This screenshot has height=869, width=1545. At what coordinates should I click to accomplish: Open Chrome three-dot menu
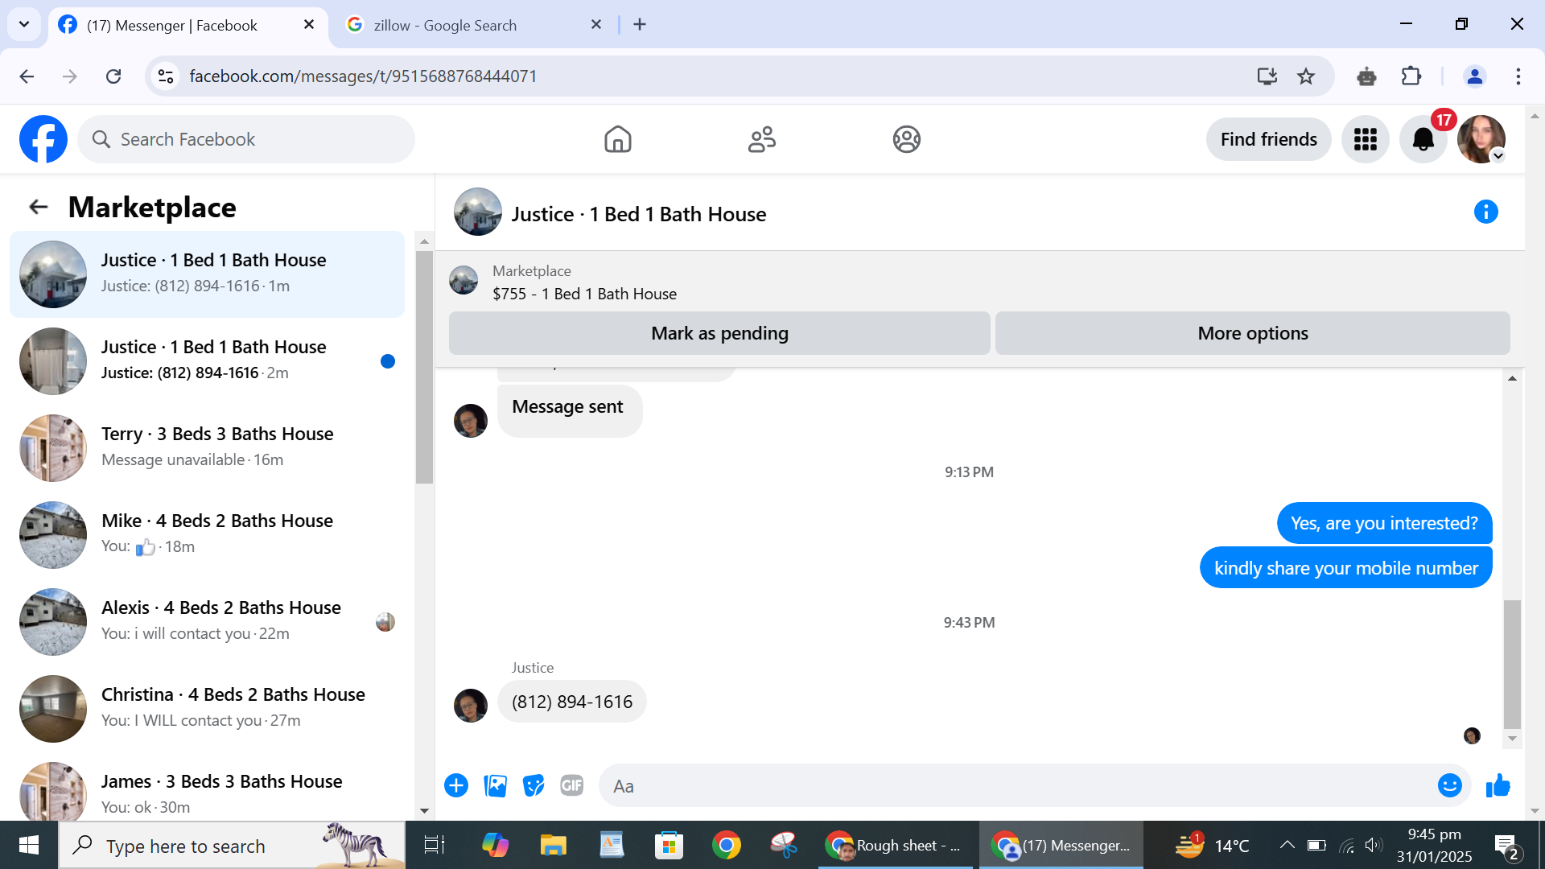coord(1518,76)
